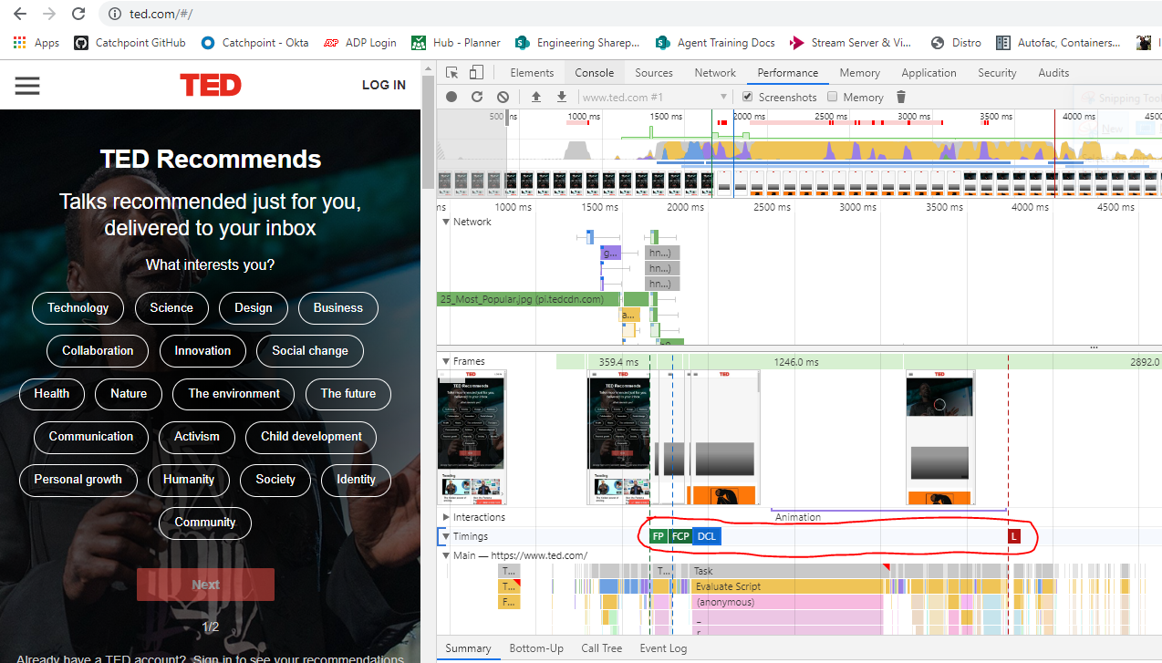The width and height of the screenshot is (1162, 663).
Task: Toggle the Community interest pill
Action: click(x=205, y=522)
